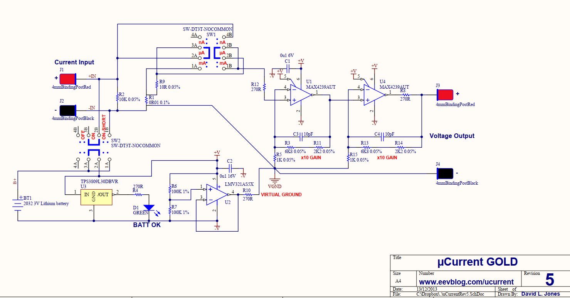Image resolution: width=570 pixels, height=298 pixels.
Task: Select the '4mmBindingPostBlack' label under J4
Action: tap(457, 183)
